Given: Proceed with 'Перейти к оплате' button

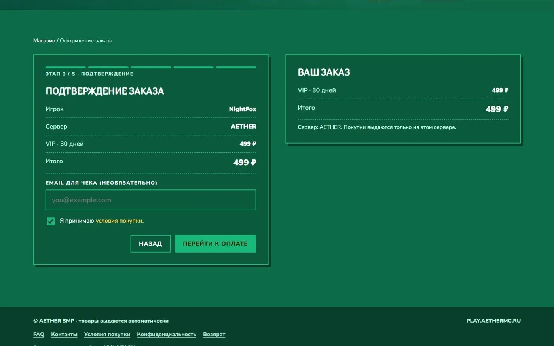Looking at the screenshot, I should [x=215, y=244].
